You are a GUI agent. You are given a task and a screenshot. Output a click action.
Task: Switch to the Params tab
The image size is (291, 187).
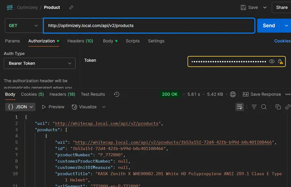click(x=12, y=41)
